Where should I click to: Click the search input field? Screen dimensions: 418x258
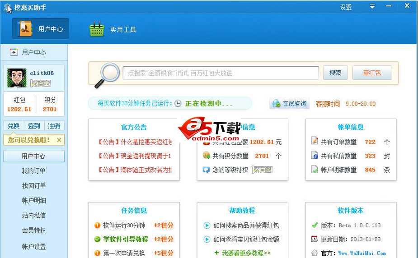tap(221, 73)
